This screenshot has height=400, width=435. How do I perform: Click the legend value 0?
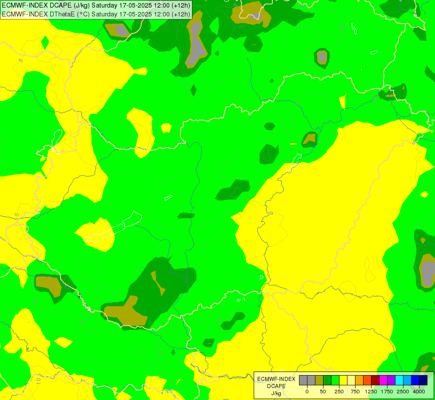click(307, 392)
